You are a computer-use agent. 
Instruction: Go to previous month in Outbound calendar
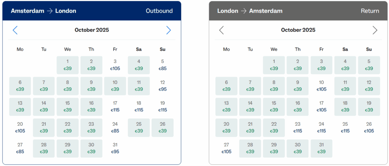point(15,30)
